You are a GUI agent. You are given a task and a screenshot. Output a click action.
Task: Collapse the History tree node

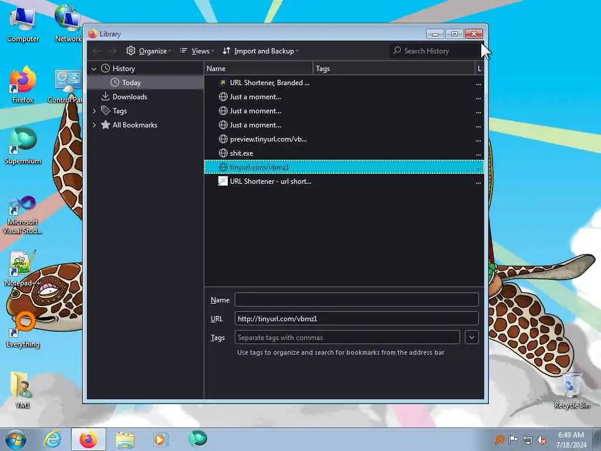(94, 69)
